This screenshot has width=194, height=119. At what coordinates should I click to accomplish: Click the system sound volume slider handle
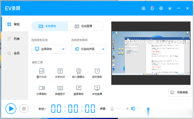148,109
